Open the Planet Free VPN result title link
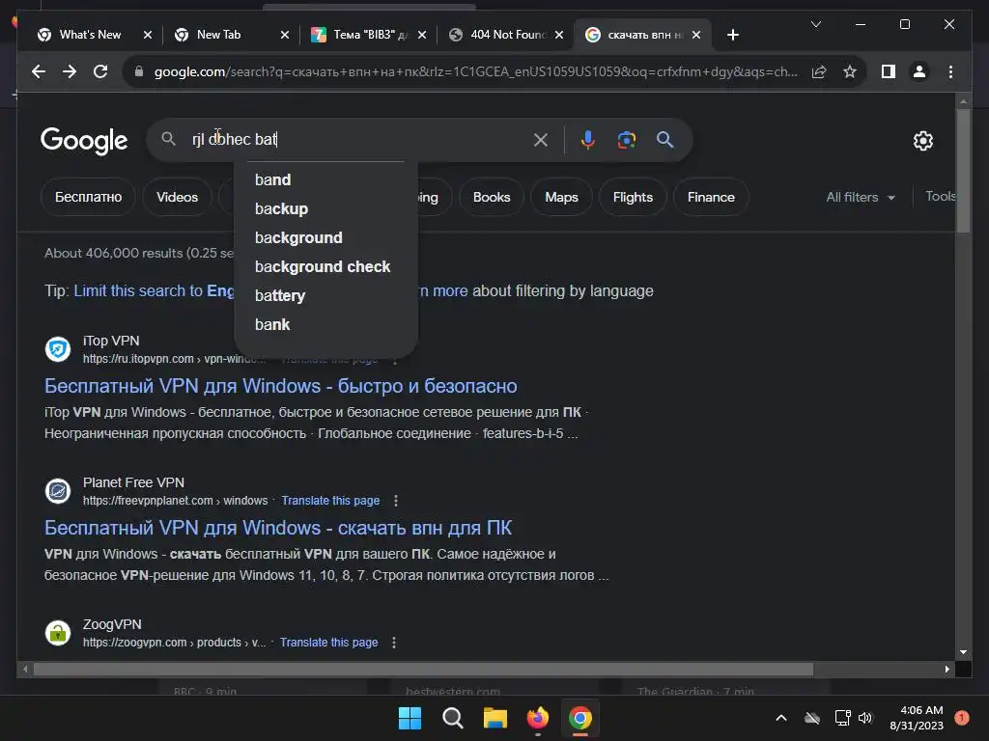This screenshot has width=989, height=741. [278, 528]
